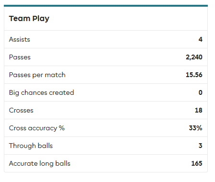Select the Passes per match label
Screen dimensions: 215x182
point(37,75)
